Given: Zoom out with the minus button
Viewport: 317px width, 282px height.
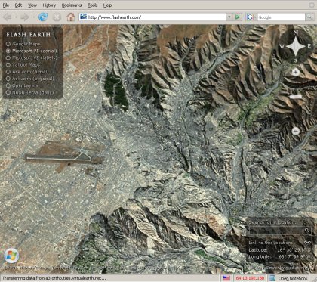Looking at the screenshot, I should point(296,131).
